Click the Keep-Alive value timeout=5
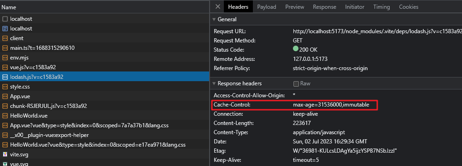Image resolution: width=462 pixels, height=166 pixels. tap(306, 160)
